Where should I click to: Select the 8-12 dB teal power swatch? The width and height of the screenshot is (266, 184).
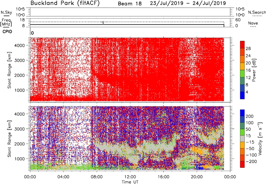(x=242, y=81)
